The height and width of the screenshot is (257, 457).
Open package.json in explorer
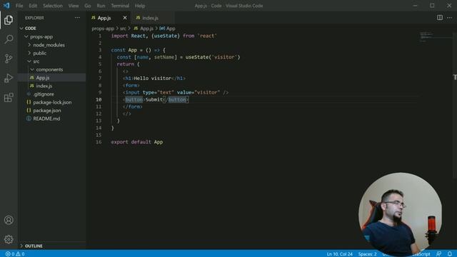47,110
